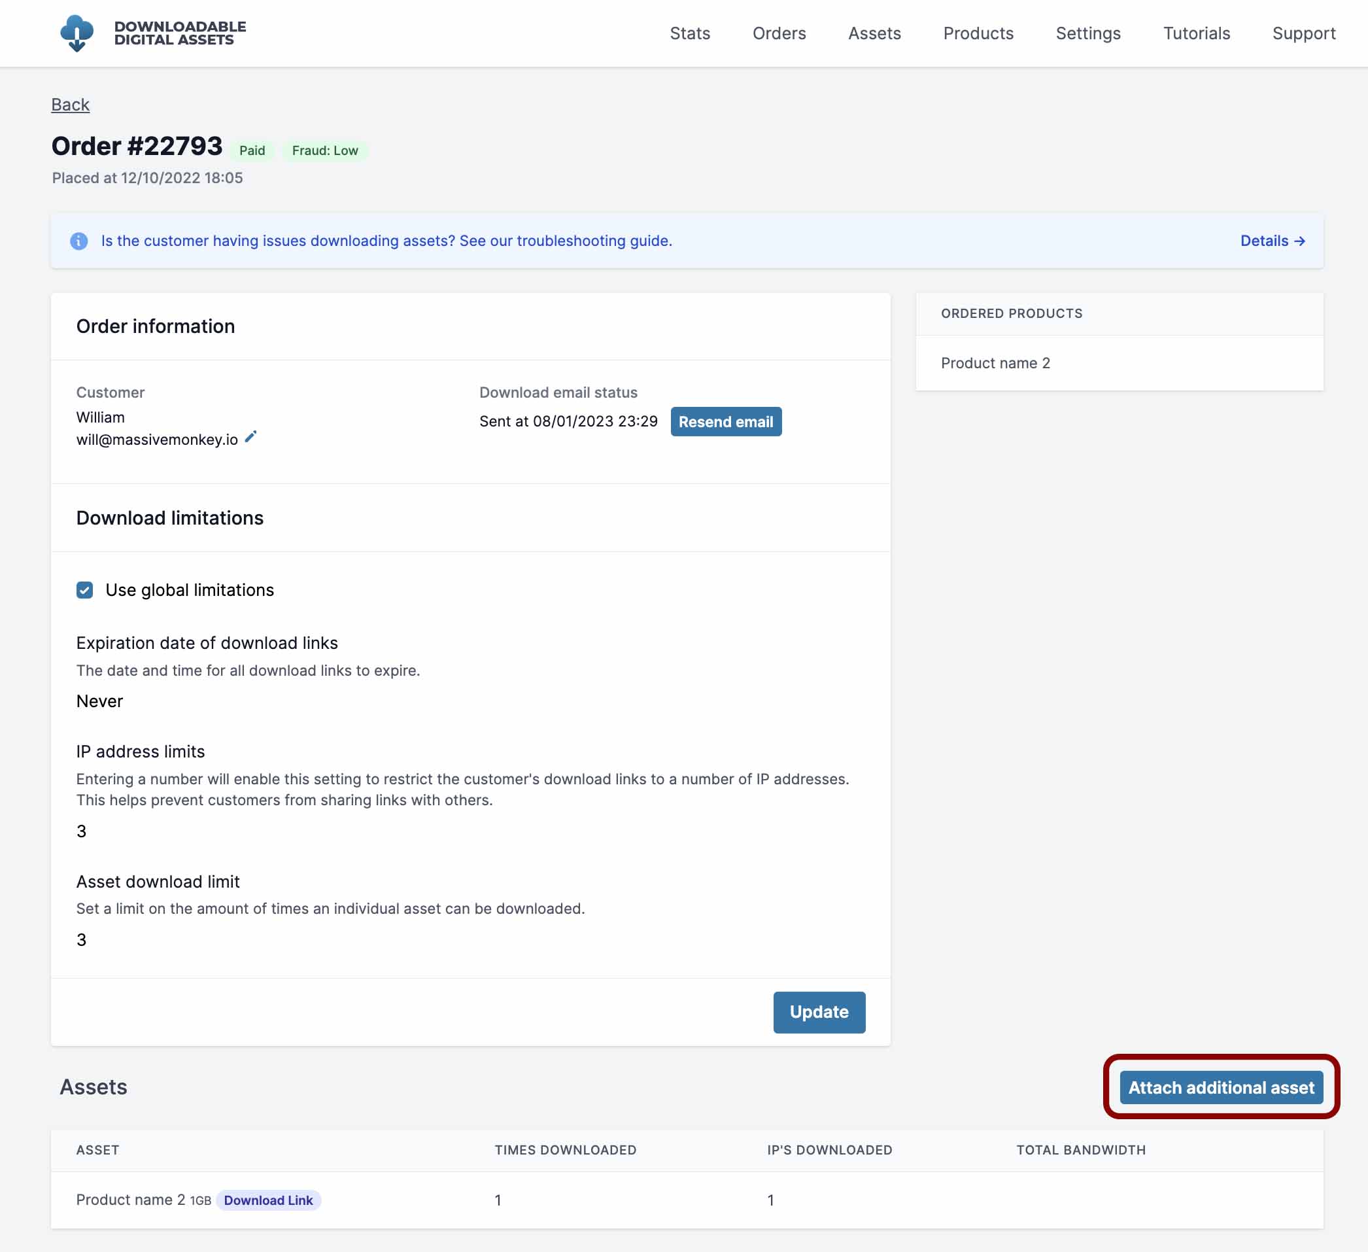1368x1252 pixels.
Task: Click the Download Link badge
Action: coord(268,1200)
